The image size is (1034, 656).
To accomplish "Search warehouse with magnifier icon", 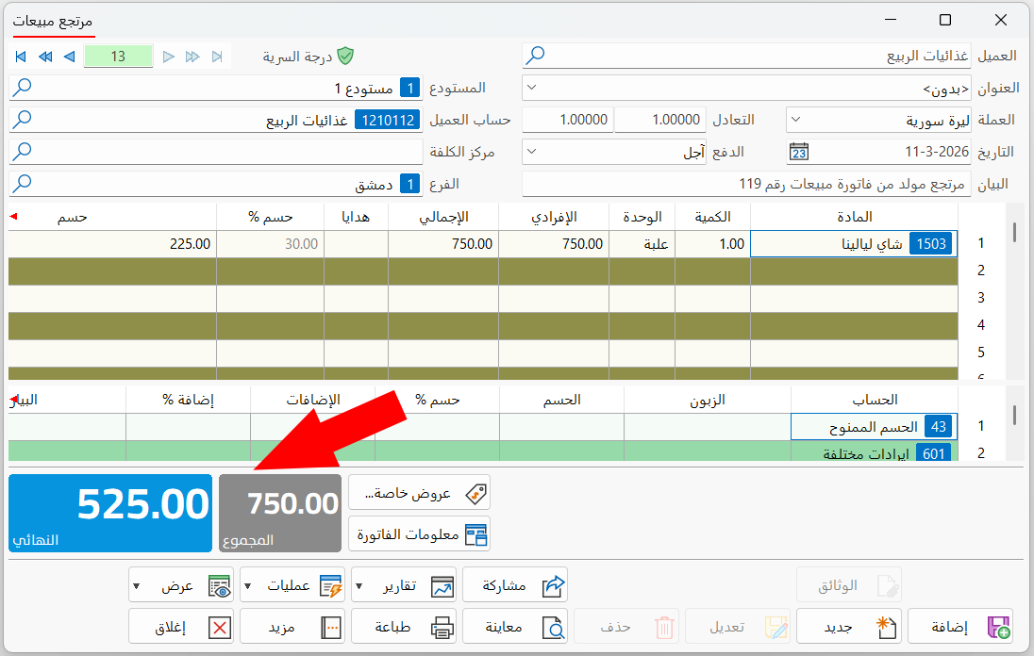I will (x=23, y=87).
